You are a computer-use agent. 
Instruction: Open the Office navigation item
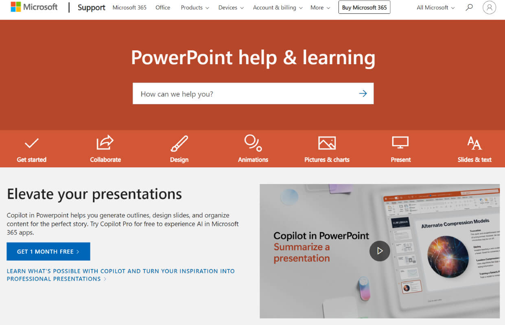point(163,7)
